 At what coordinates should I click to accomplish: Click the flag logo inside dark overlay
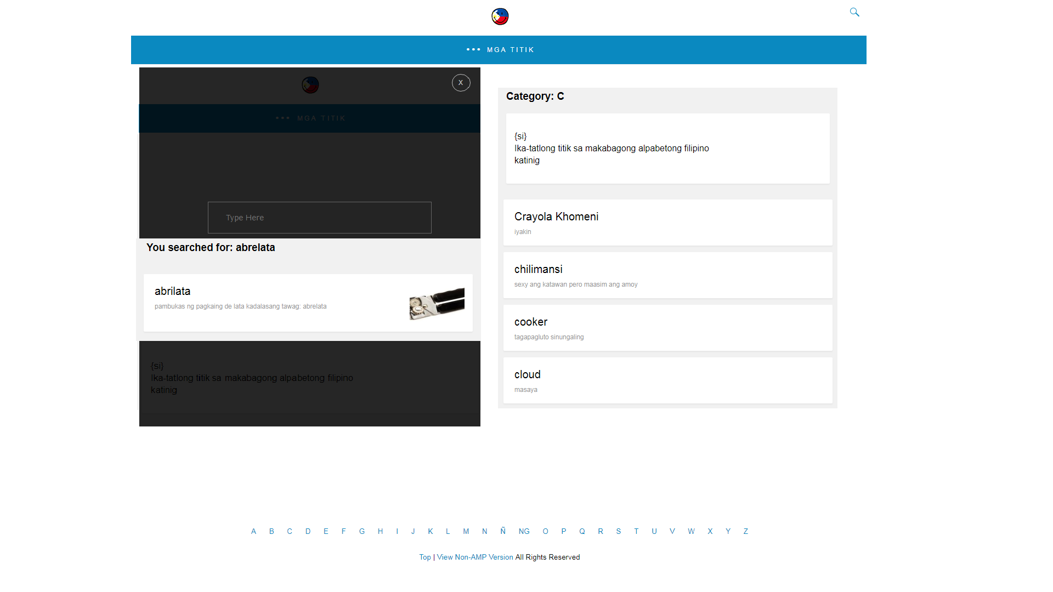[x=310, y=85]
